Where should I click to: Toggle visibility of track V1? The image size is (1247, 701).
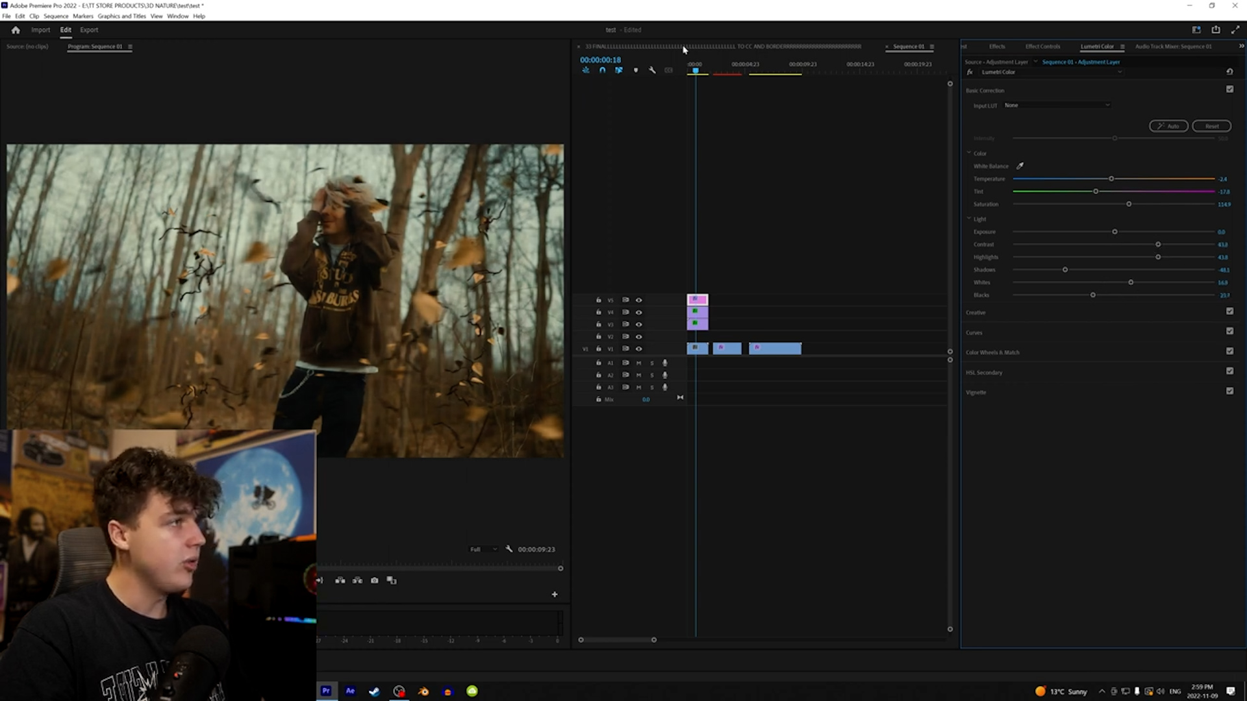pos(638,349)
